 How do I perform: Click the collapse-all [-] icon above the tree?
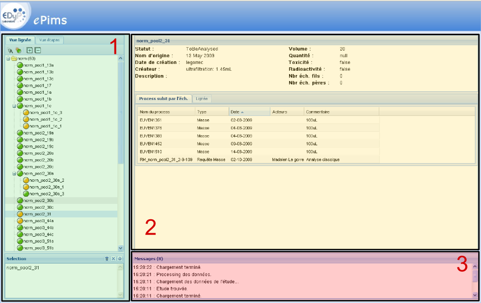pyautogui.click(x=38, y=50)
